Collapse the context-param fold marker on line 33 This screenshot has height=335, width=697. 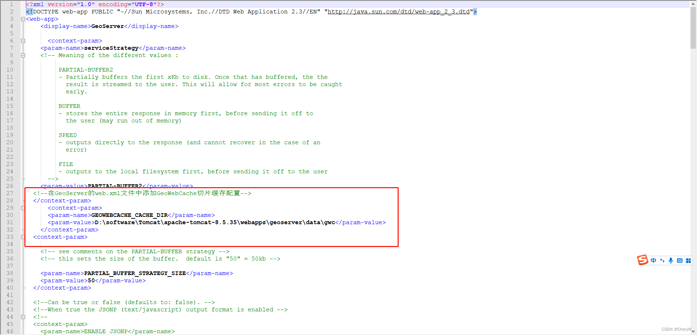tap(23, 237)
